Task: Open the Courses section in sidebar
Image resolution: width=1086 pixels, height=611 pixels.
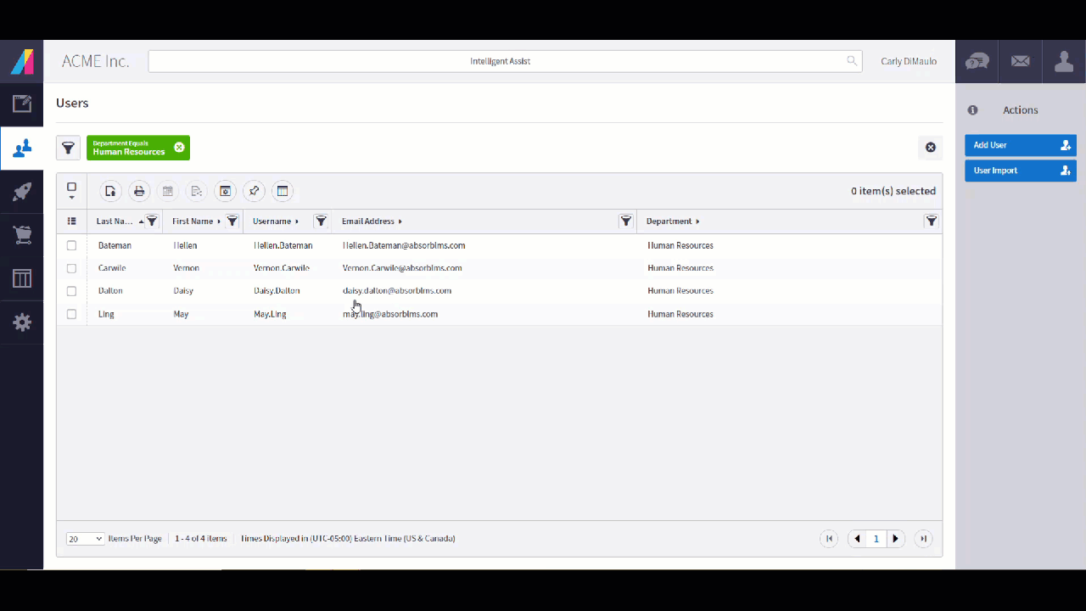Action: point(22,104)
